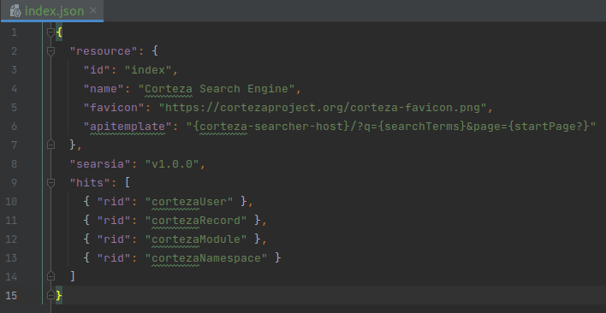The height and width of the screenshot is (313, 606).
Task: Click line number 5 in the gutter
Action: 15,107
